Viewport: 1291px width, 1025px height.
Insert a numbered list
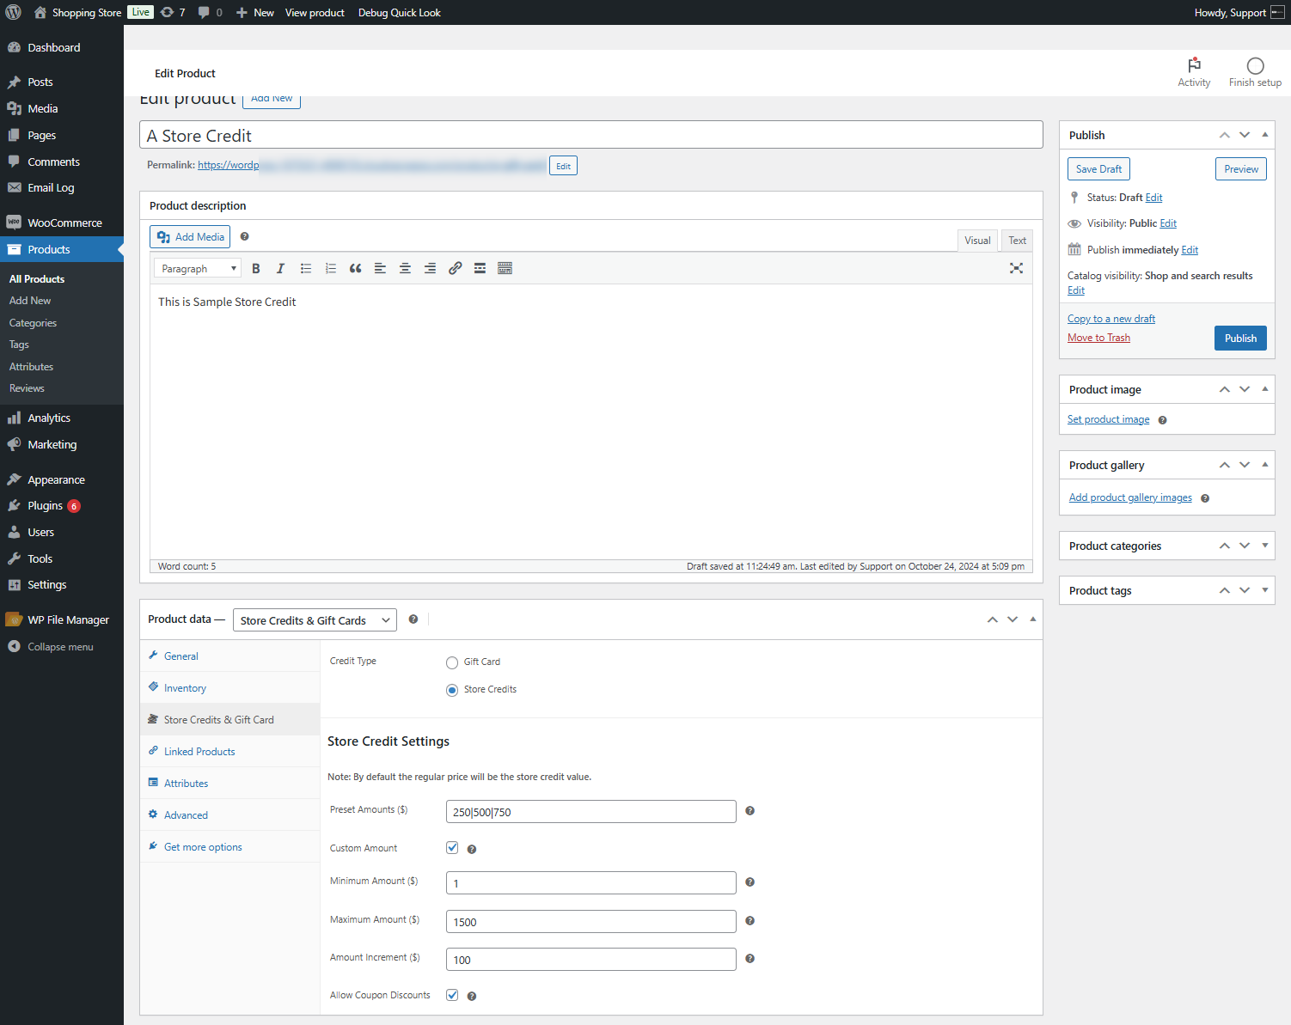pos(331,268)
